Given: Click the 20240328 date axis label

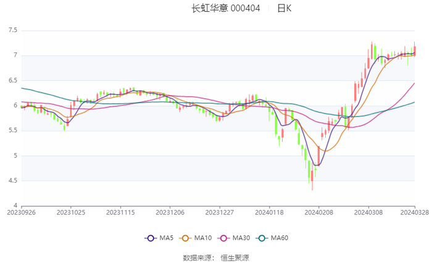Looking at the screenshot, I should coord(415,212).
